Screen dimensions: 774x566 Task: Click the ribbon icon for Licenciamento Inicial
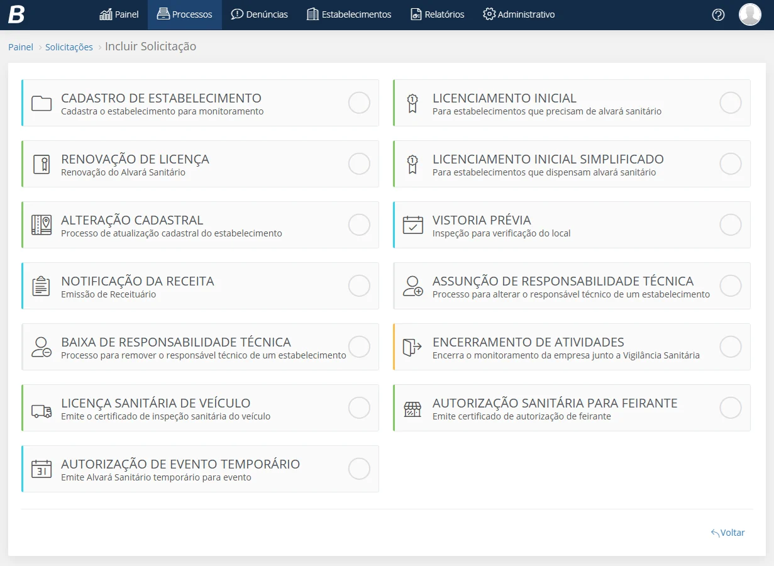pos(412,103)
